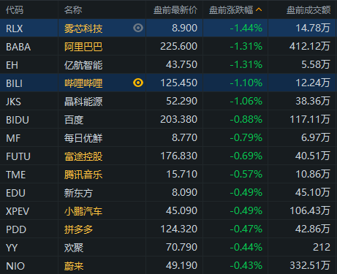The height and width of the screenshot is (274, 337).
Task: Click the 名称 column header
Action: [73, 10]
